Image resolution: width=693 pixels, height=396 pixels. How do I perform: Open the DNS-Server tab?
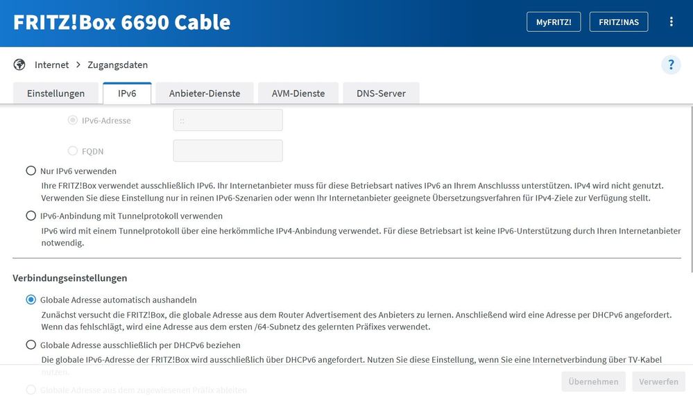tap(381, 93)
